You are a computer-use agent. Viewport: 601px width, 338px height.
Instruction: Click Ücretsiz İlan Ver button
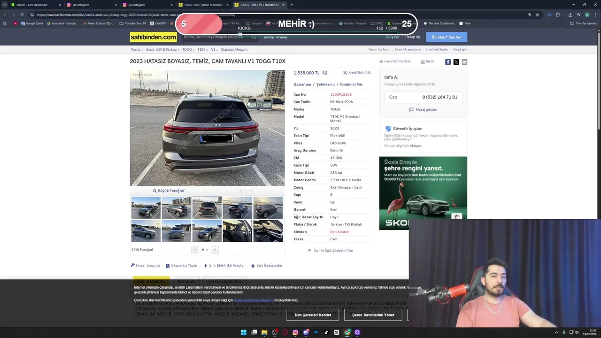(x=447, y=37)
